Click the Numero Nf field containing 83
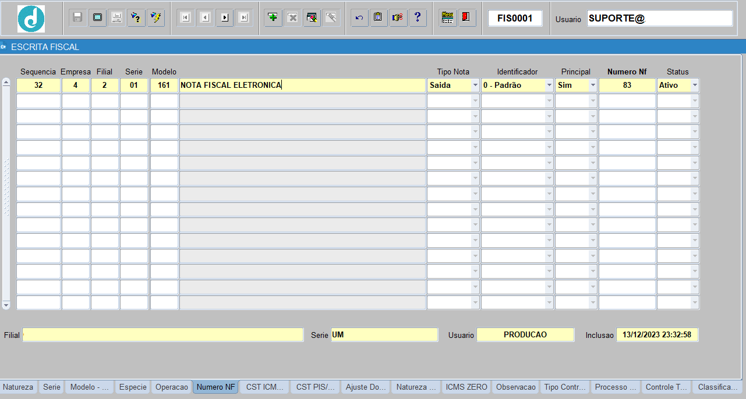Viewport: 746px width, 399px height. (627, 85)
